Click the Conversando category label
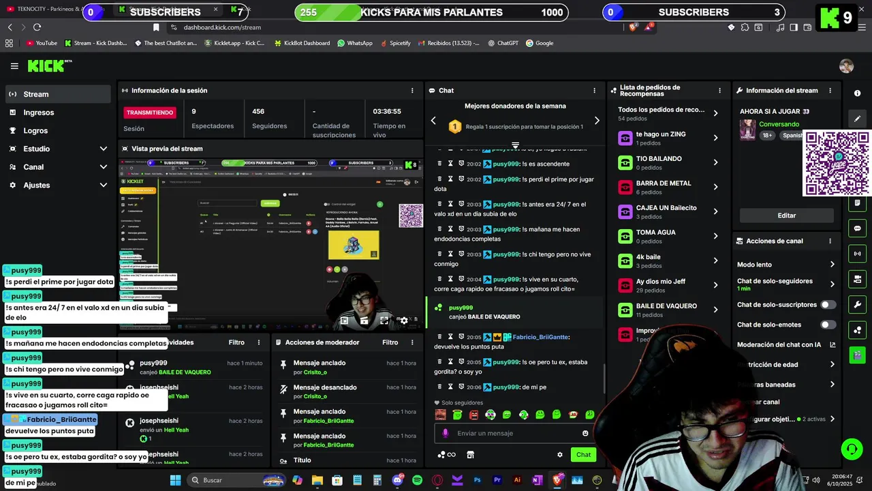The width and height of the screenshot is (872, 491). 779,124
